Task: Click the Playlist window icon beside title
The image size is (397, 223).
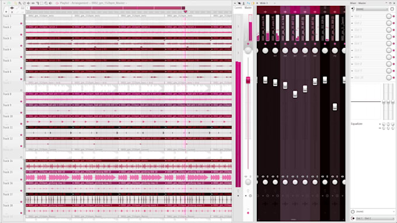Action: tap(57, 3)
